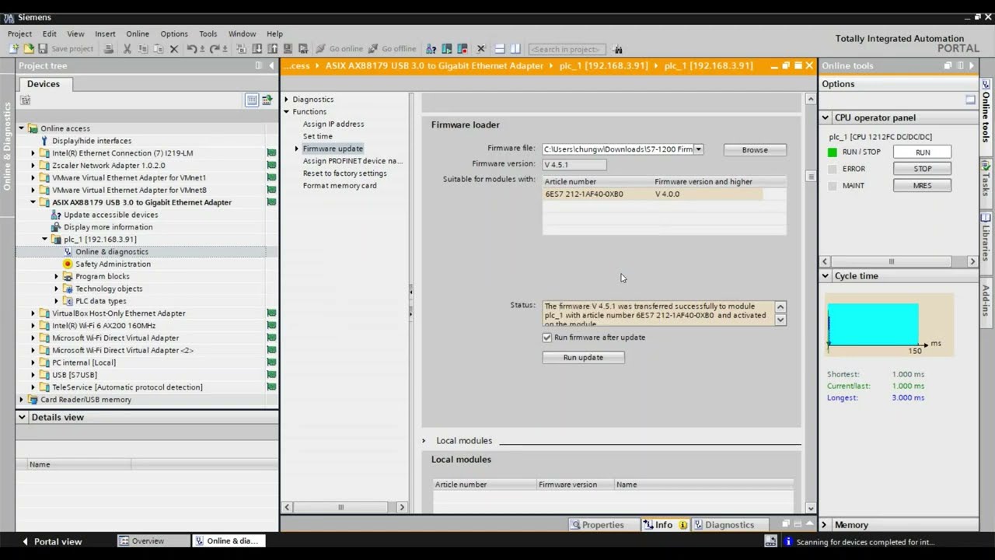Collapse the plc_1 [192.168.3.91] node

[44, 240]
